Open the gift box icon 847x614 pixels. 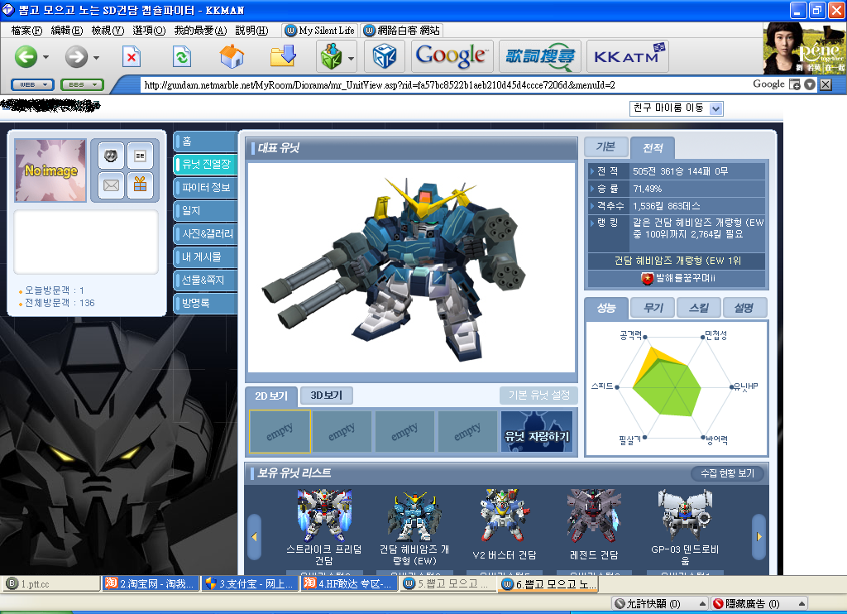(140, 185)
